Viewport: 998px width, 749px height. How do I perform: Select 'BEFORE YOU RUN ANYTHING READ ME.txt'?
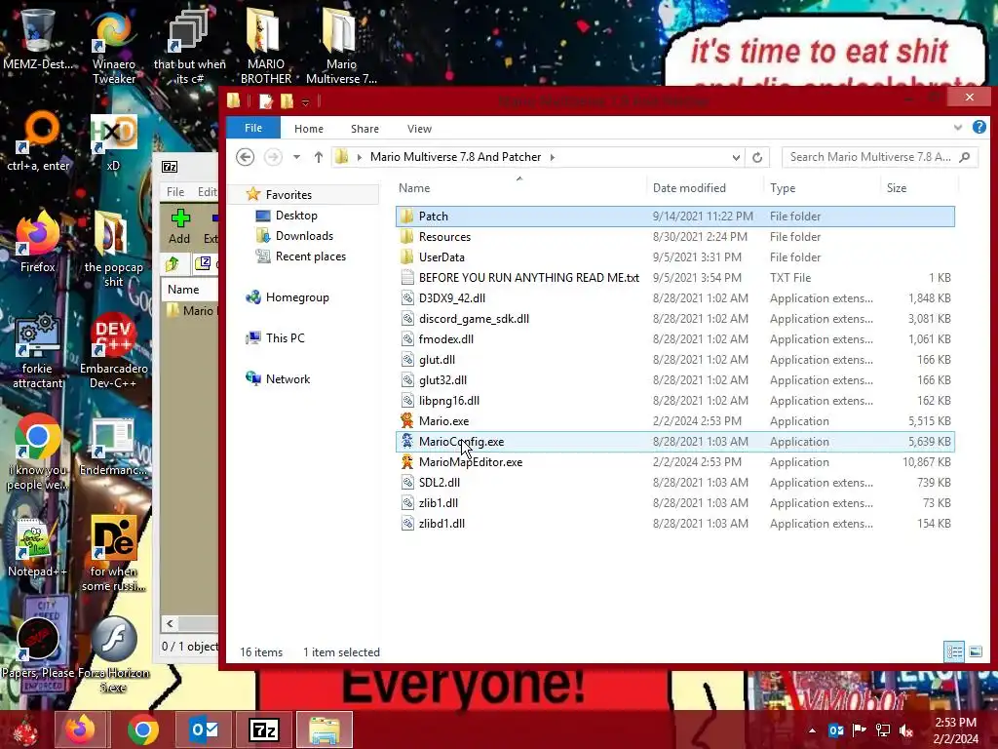[x=674, y=278]
